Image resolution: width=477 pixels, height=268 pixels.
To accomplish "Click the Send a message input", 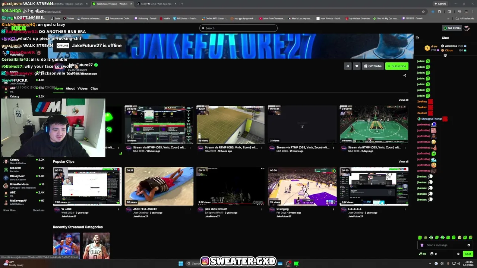I will [x=446, y=245].
